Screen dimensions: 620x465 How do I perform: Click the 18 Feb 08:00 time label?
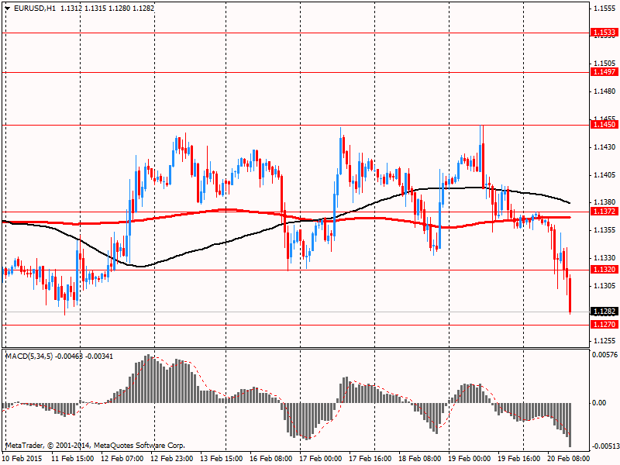click(x=419, y=459)
